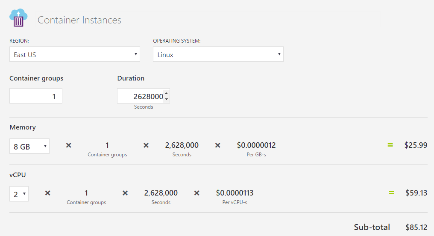Click the Sub-total amount $85.12
This screenshot has height=236, width=434.
click(416, 227)
